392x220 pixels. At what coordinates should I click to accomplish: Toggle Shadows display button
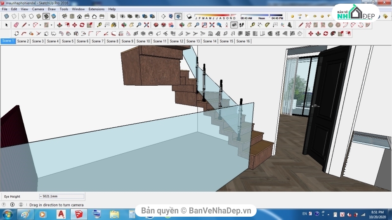click(189, 16)
